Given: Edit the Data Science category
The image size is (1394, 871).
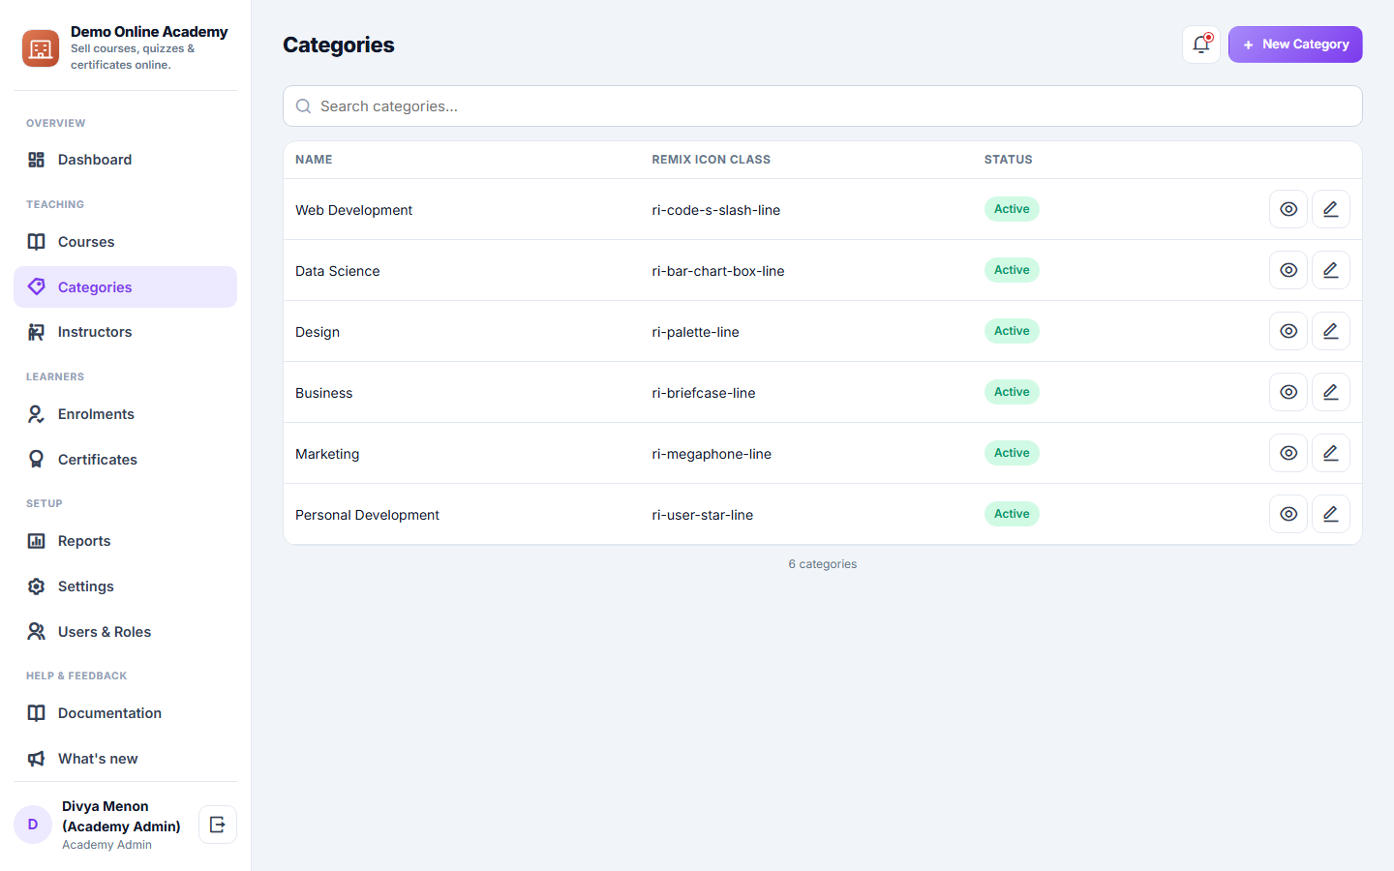Looking at the screenshot, I should click(x=1331, y=270).
